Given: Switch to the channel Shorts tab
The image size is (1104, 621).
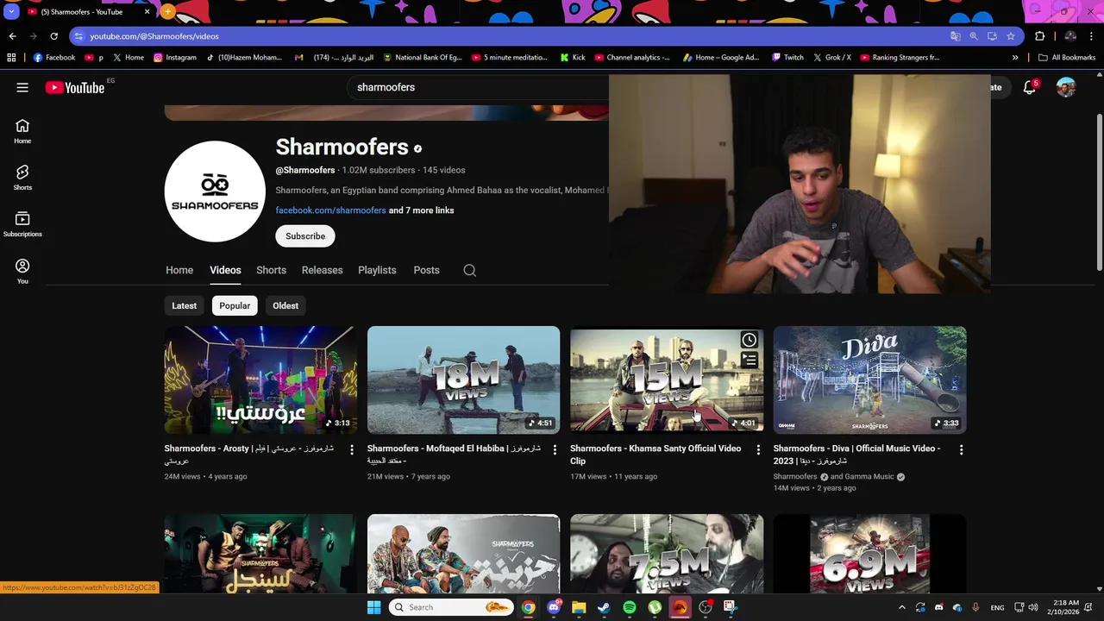Looking at the screenshot, I should pos(271,270).
